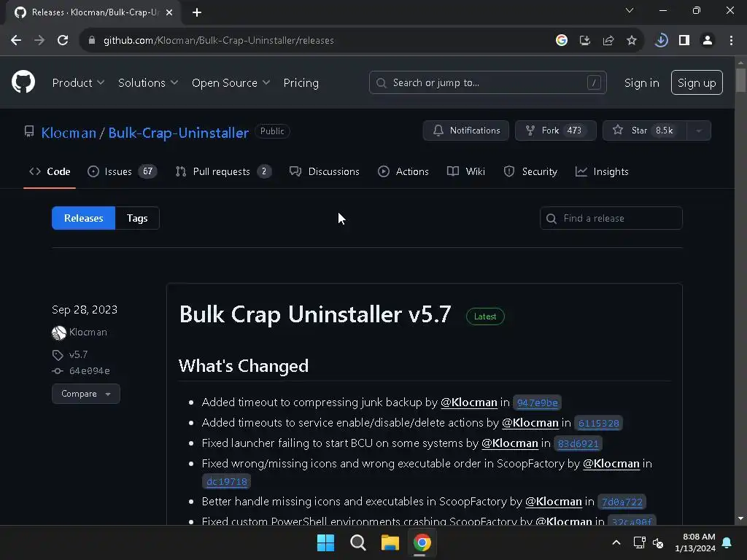Screen dimensions: 747x560
Task: Expand the Solutions menu
Action: click(x=148, y=83)
